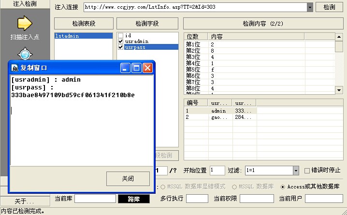Toggle the id field checkbox
The image size is (347, 215).
pyautogui.click(x=120, y=35)
